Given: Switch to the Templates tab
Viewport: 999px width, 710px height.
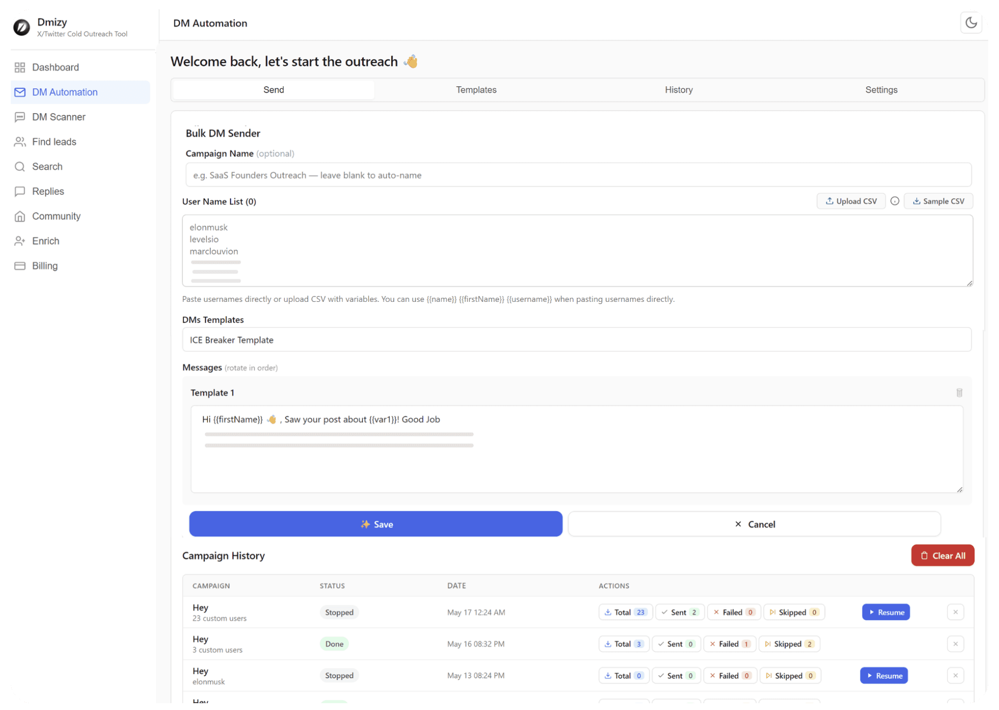Looking at the screenshot, I should coord(476,90).
